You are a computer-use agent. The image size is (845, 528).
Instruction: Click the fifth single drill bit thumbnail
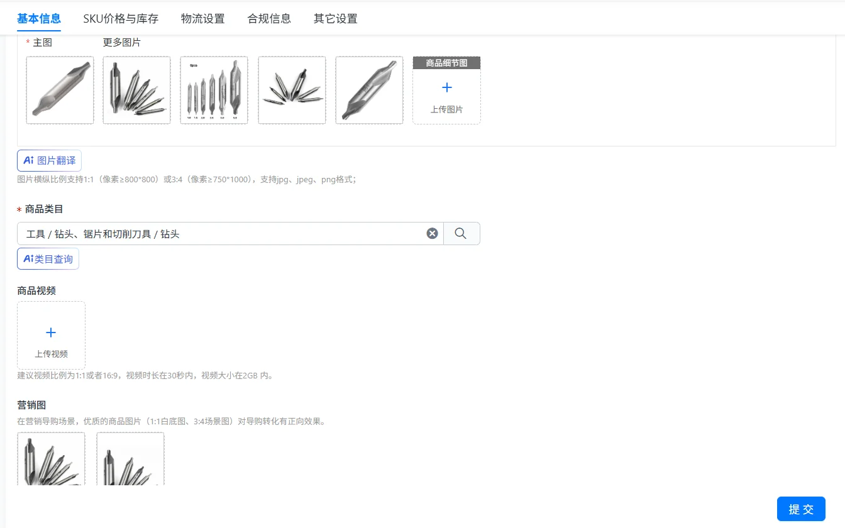(369, 91)
